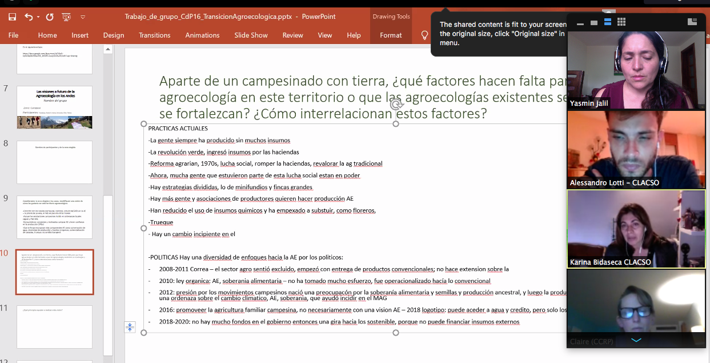Select slide 7 thumbnail with Andes photos
710x363 pixels.
54,107
